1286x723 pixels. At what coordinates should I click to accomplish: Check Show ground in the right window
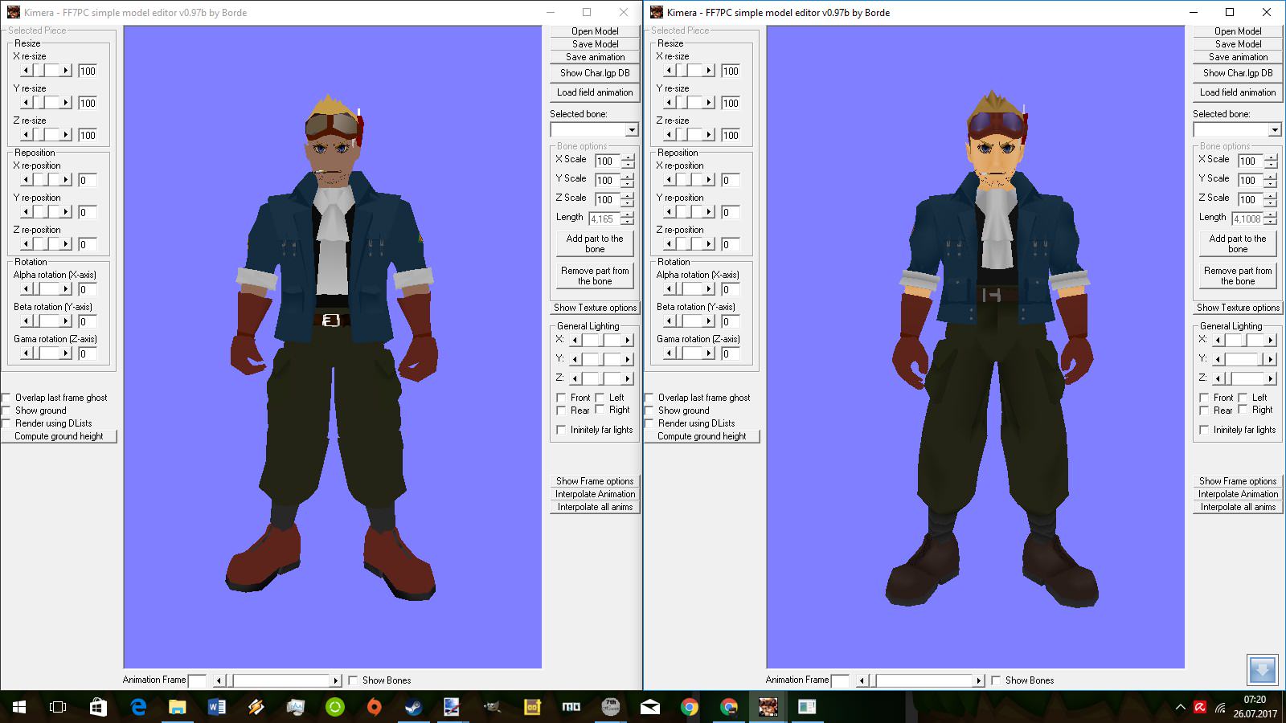coord(649,411)
